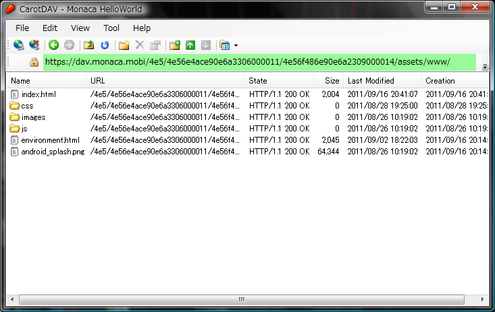Go back with the green left arrow
Image resolution: width=495 pixels, height=312 pixels.
(53, 45)
